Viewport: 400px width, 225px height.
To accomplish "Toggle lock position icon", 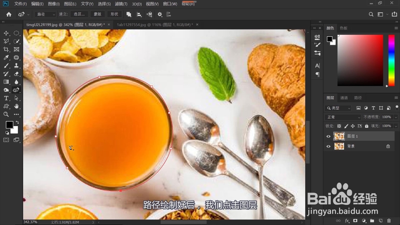I will [353, 126].
